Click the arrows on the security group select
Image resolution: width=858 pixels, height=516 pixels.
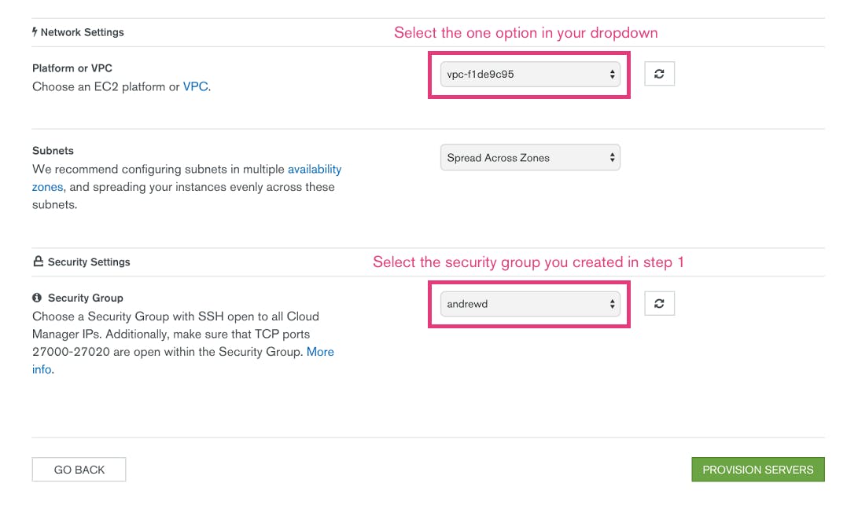[613, 304]
